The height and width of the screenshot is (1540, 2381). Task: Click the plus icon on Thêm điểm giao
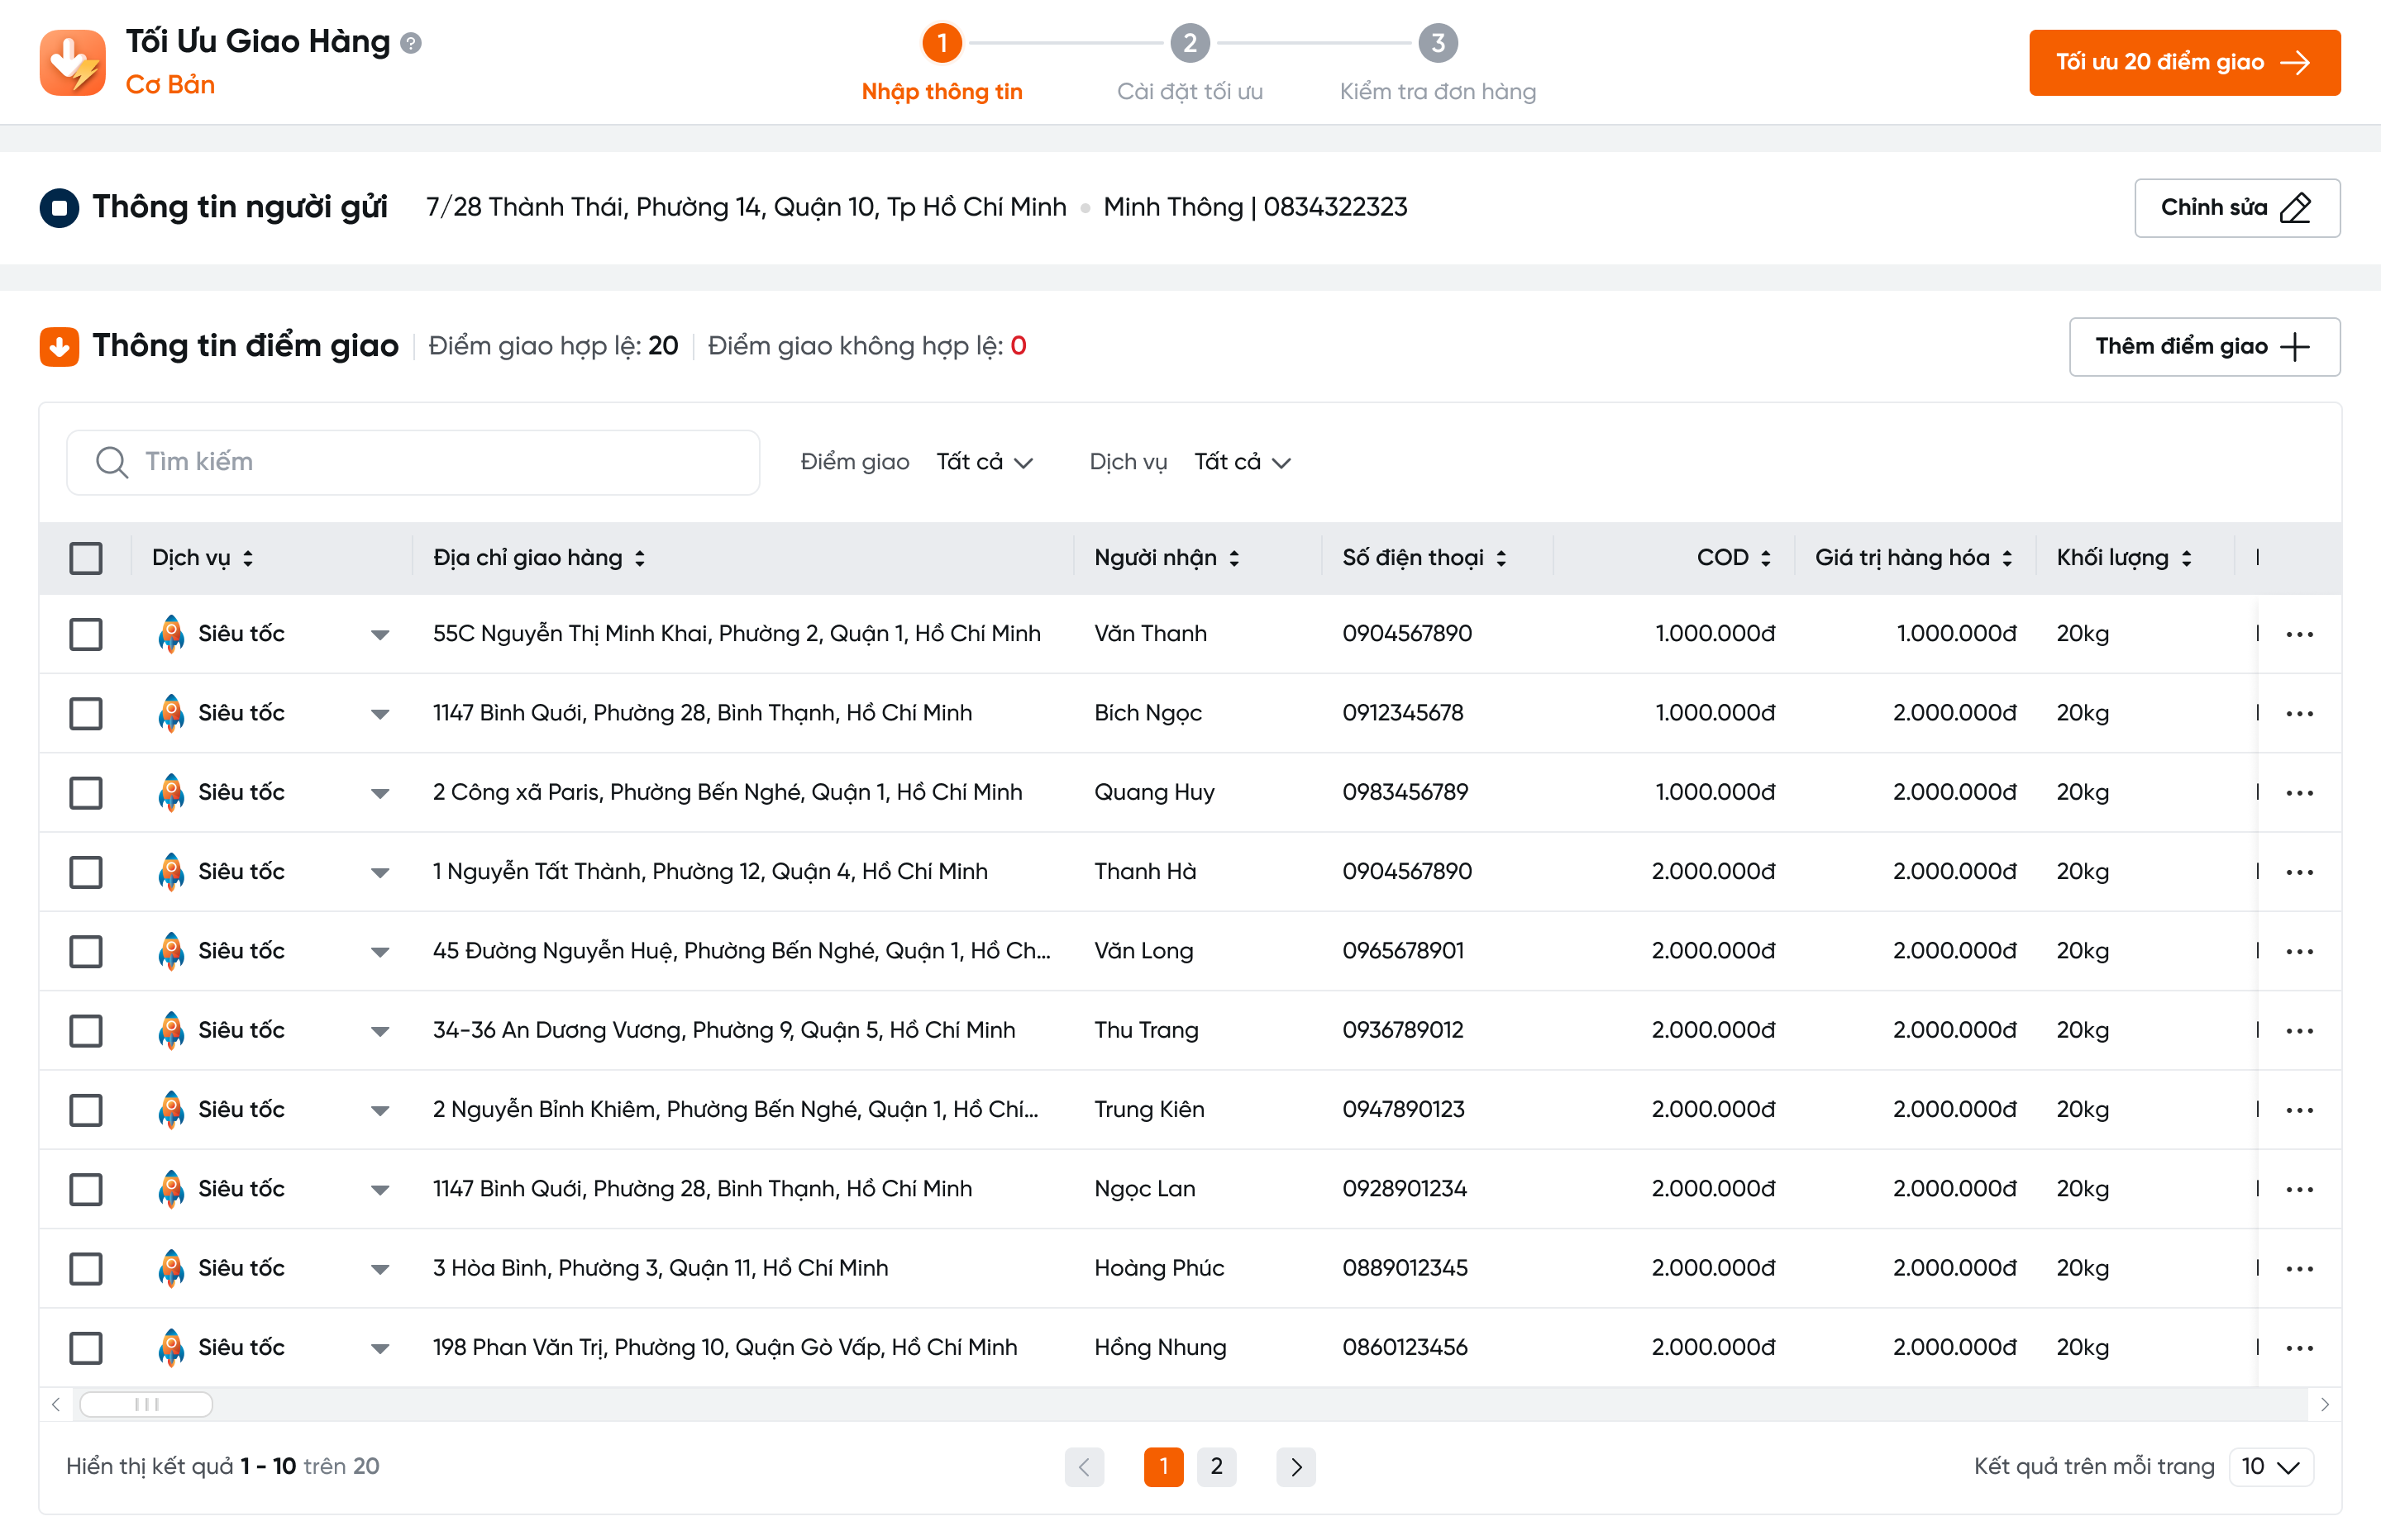(x=2295, y=346)
